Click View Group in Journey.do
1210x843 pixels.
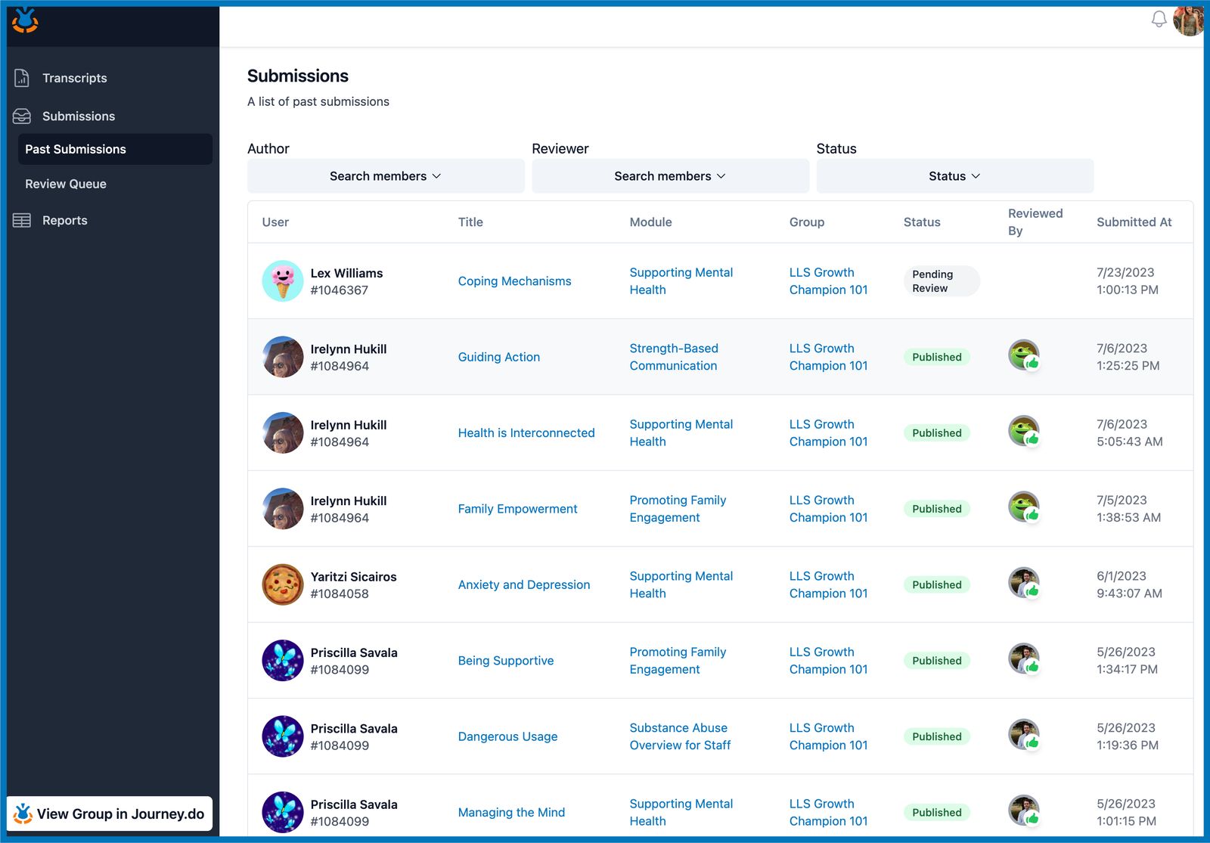(x=110, y=814)
